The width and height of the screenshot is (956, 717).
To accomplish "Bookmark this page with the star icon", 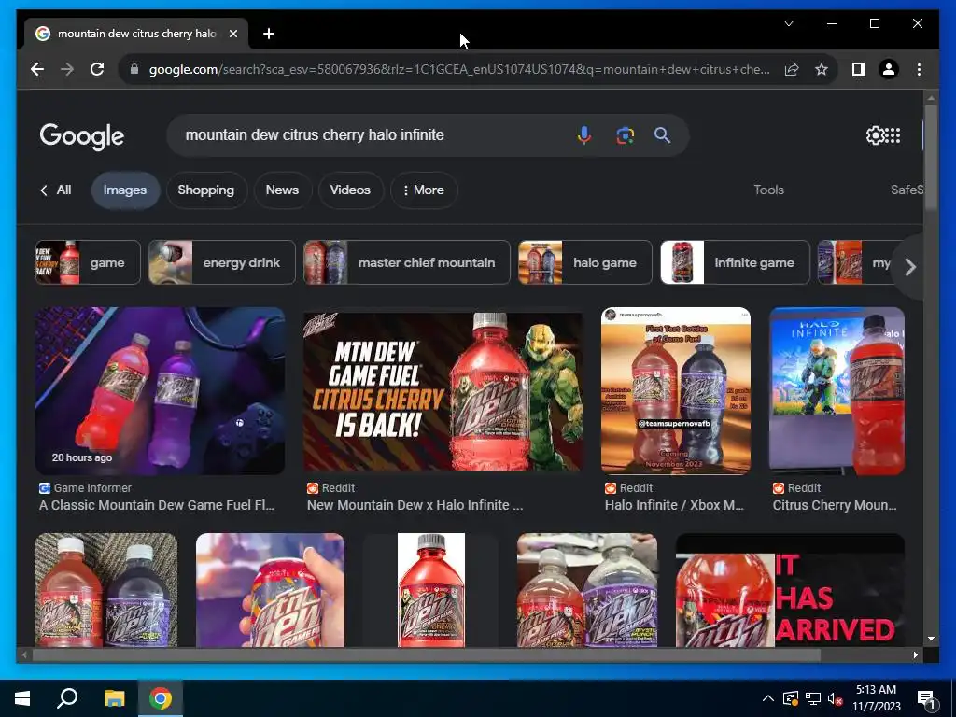I will 822,69.
